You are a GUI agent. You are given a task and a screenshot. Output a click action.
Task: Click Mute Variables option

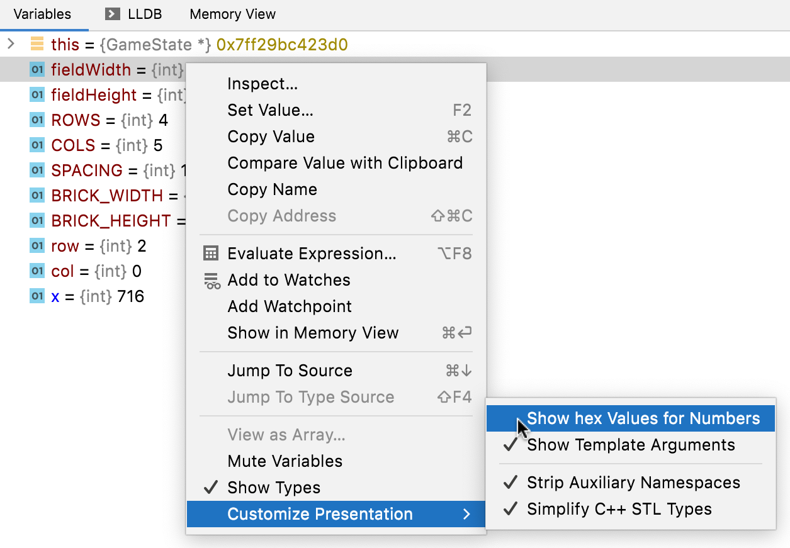tap(285, 461)
